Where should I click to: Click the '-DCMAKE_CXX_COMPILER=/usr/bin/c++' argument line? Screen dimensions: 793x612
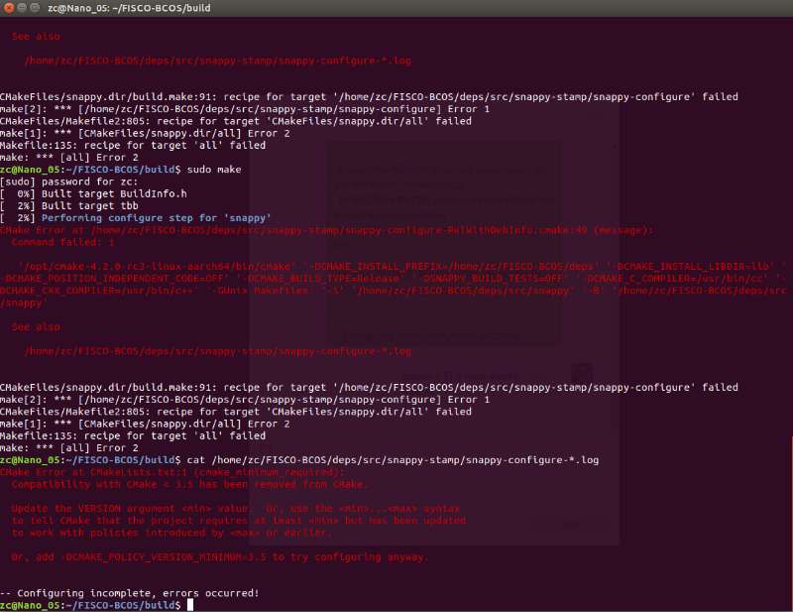point(393,291)
